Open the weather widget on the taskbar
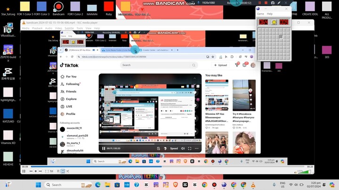 [8, 184]
